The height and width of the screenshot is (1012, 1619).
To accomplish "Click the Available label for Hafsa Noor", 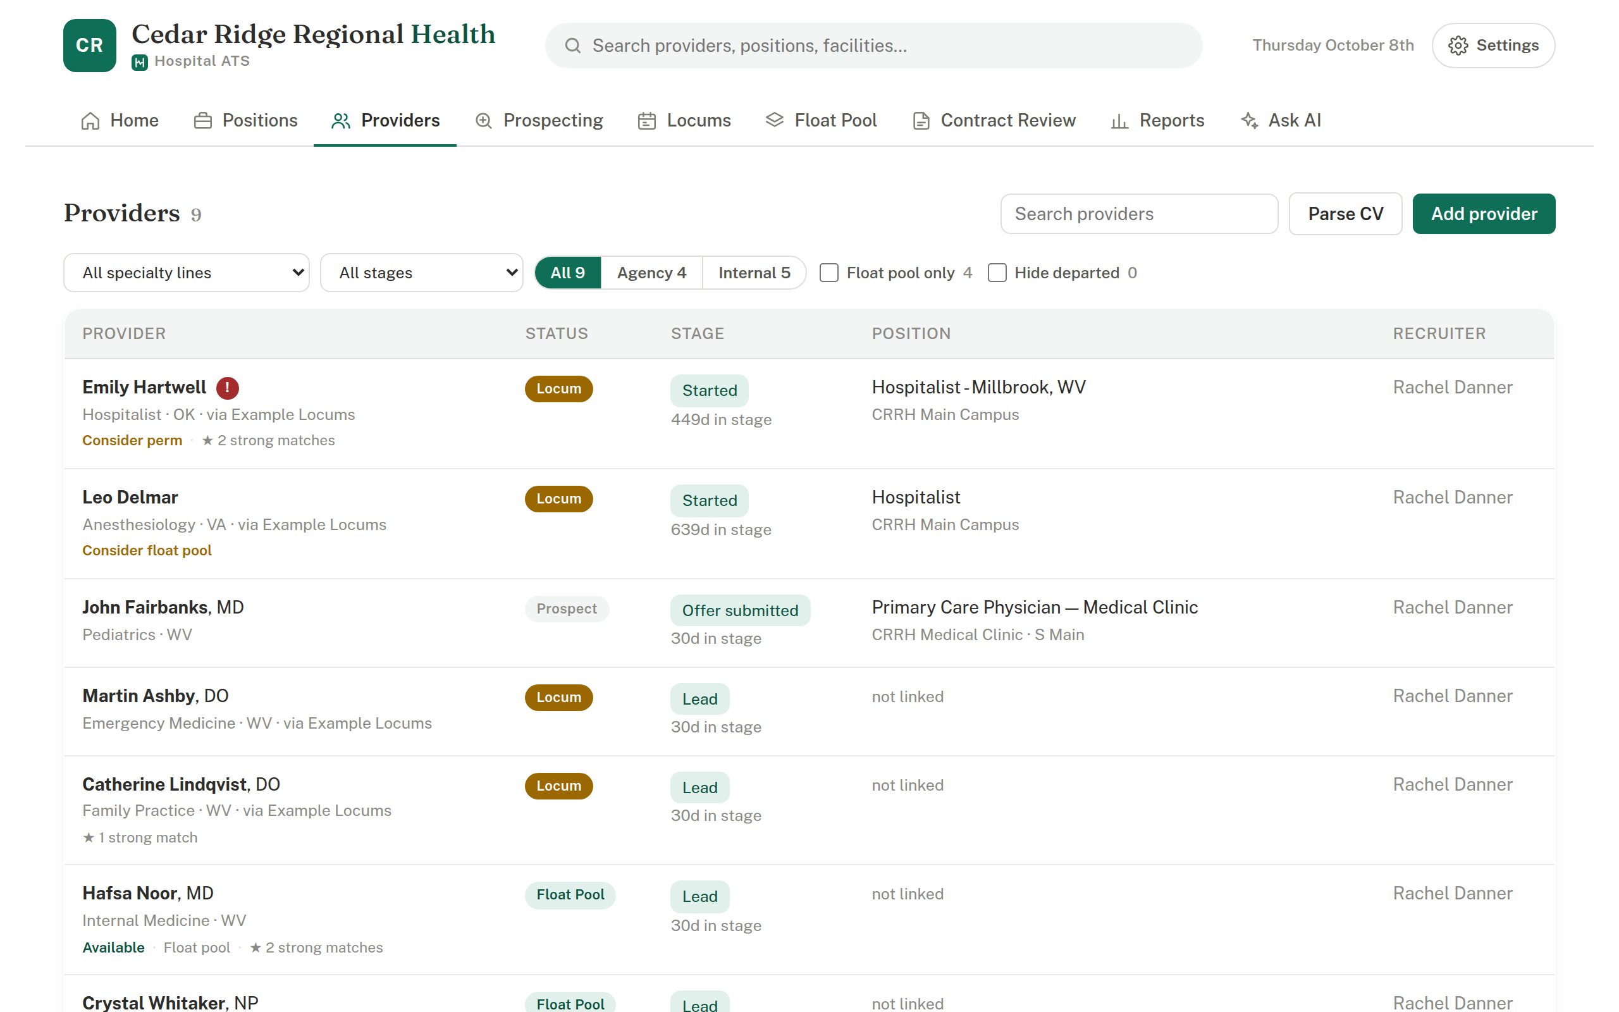I will (113, 947).
